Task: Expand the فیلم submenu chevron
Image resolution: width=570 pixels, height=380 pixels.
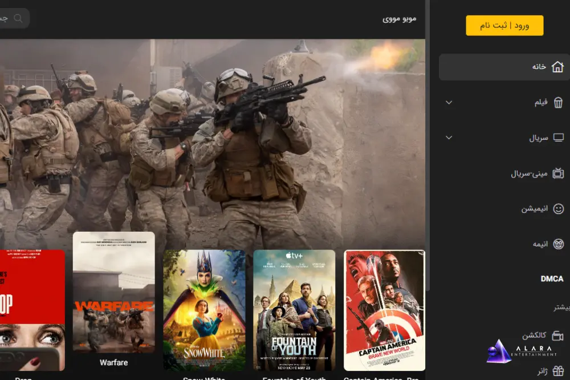Action: tap(449, 103)
